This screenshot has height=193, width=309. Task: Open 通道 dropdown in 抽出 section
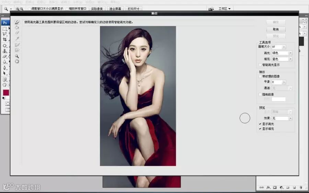tap(282, 88)
